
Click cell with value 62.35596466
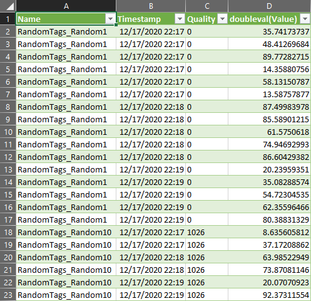[x=269, y=207]
